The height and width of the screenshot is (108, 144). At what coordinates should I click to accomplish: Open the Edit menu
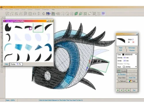click(6, 10)
